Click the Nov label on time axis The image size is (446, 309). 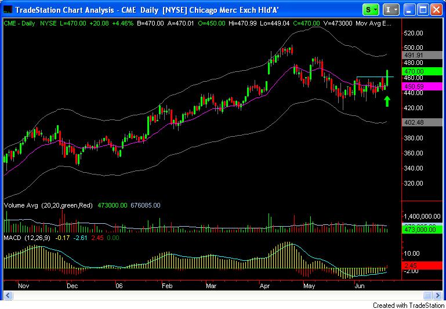pyautogui.click(x=23, y=286)
